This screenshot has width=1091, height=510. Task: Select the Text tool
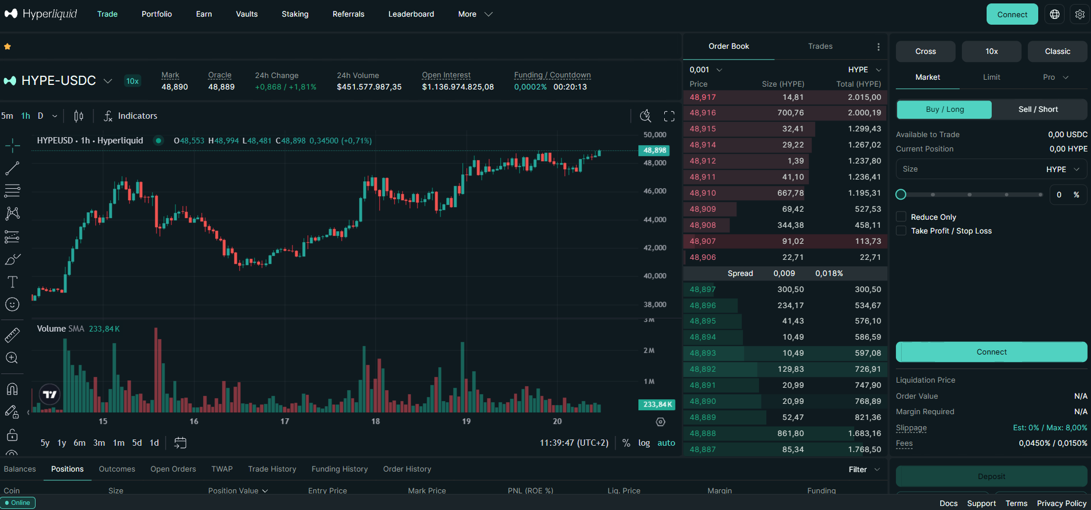click(x=12, y=282)
